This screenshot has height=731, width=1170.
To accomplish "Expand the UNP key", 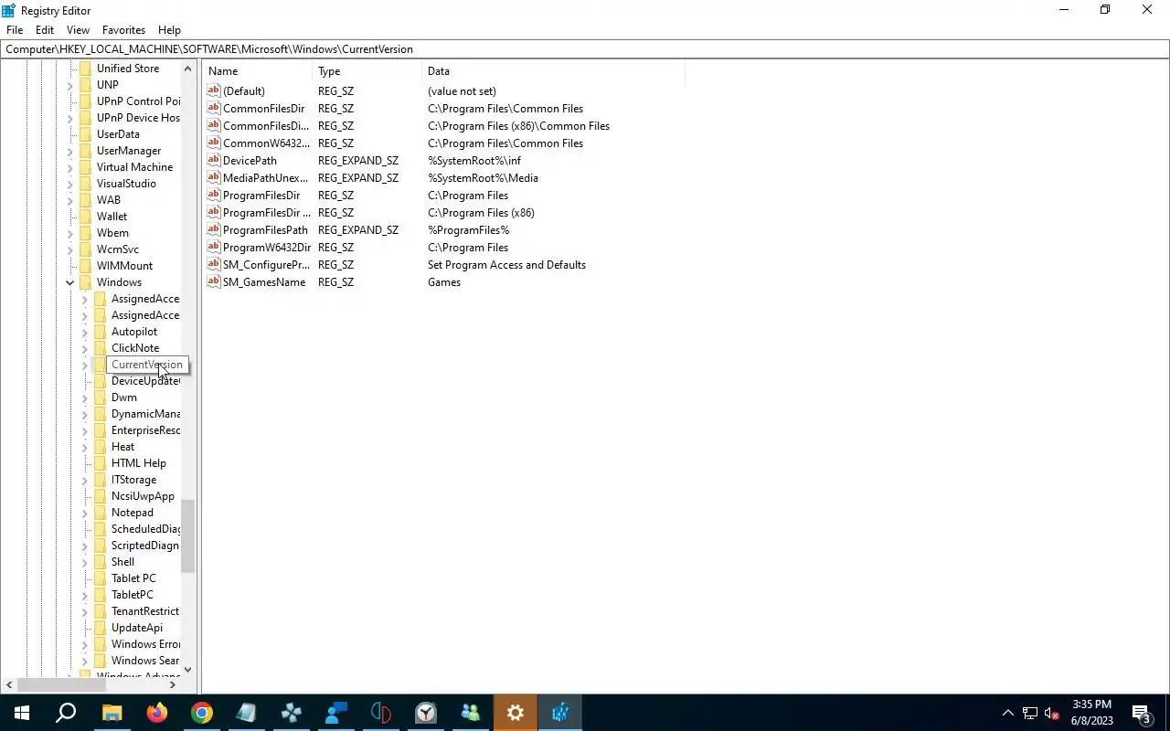I will pyautogui.click(x=70, y=85).
